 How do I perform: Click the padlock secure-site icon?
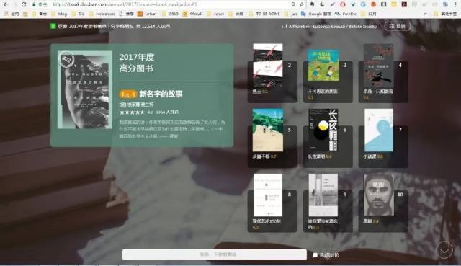click(x=35, y=4)
